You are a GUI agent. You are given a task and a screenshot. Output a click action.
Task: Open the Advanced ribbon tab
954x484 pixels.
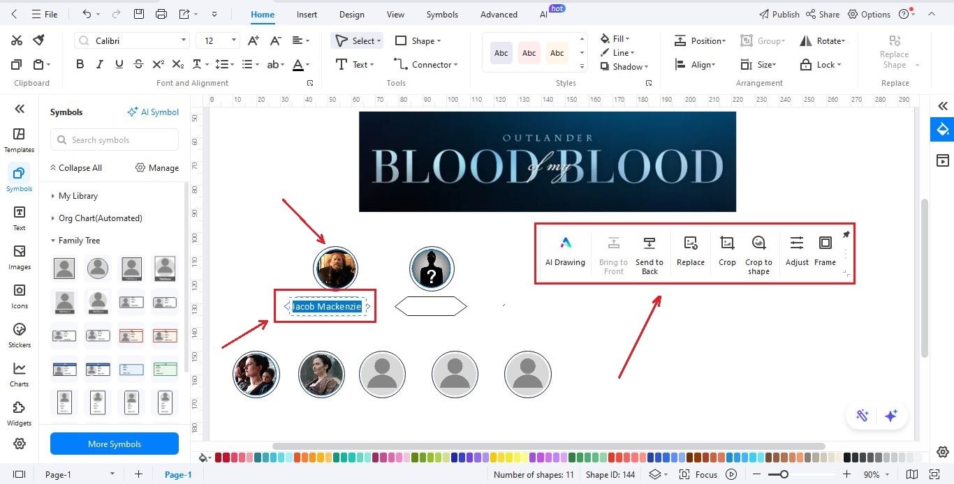tap(499, 14)
